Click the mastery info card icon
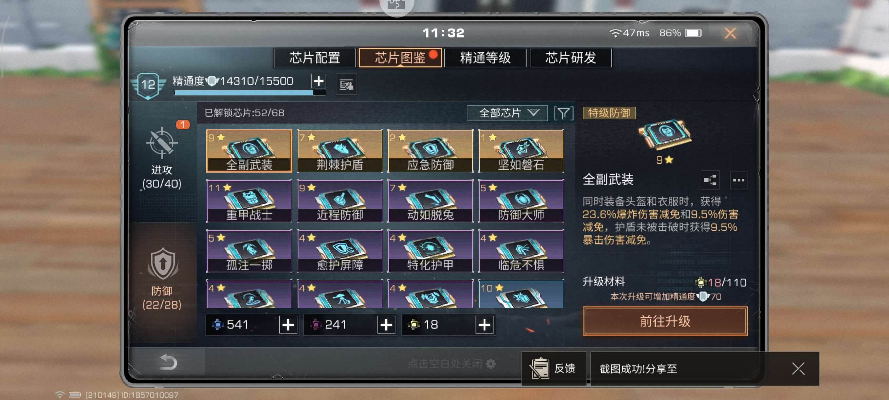889x400 pixels. pos(346,84)
